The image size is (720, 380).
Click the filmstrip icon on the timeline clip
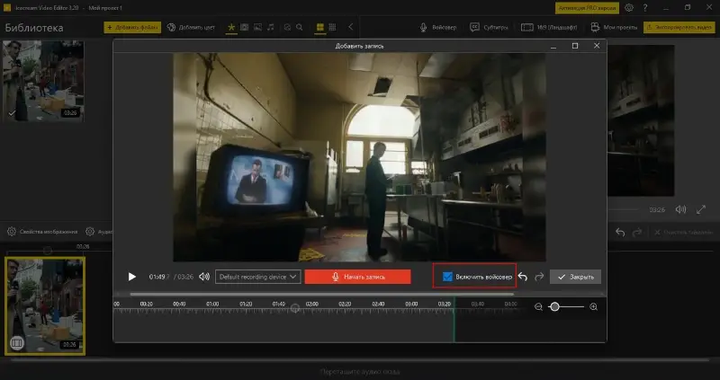click(x=17, y=342)
